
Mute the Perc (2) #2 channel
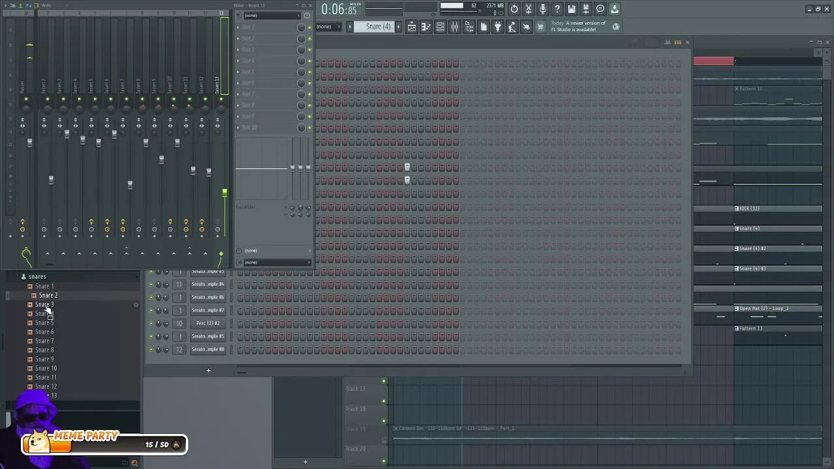click(151, 323)
